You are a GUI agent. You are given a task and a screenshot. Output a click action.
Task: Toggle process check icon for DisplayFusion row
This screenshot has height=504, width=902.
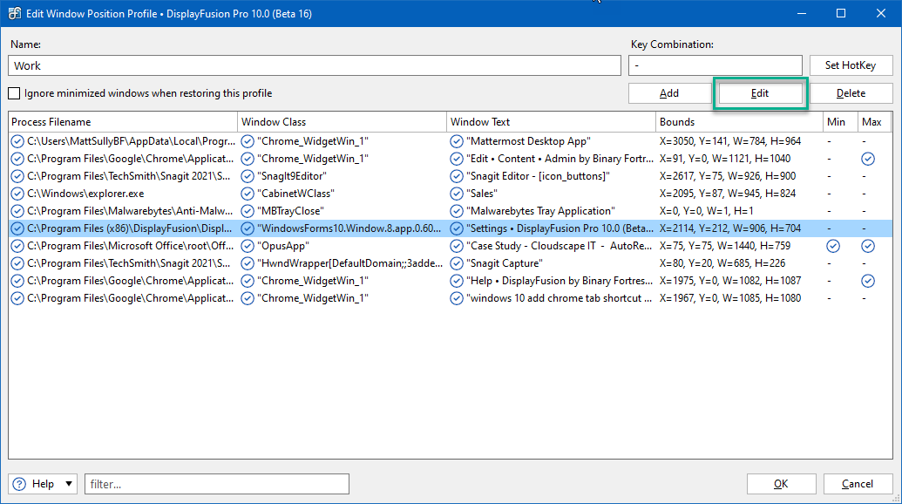pyautogui.click(x=17, y=228)
